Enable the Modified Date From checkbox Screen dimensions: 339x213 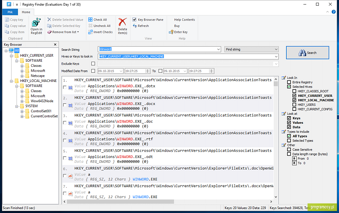93,71
